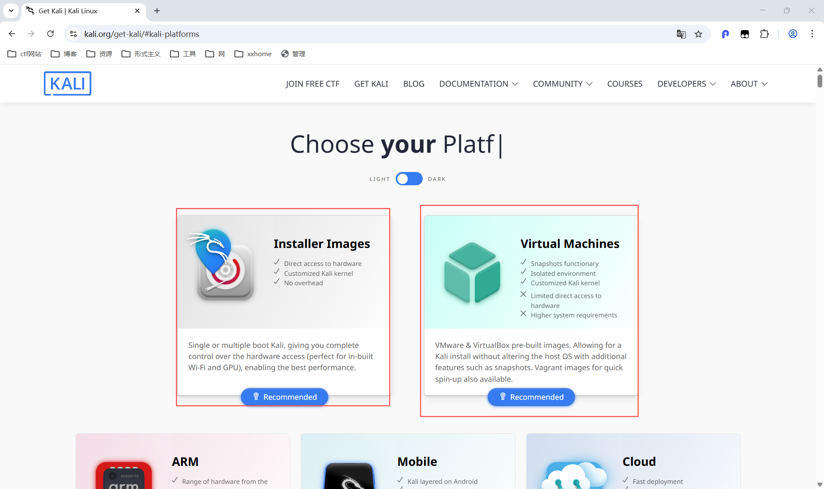Click 'Snapshots functionary' feature text
This screenshot has height=489, width=824.
[x=565, y=264]
